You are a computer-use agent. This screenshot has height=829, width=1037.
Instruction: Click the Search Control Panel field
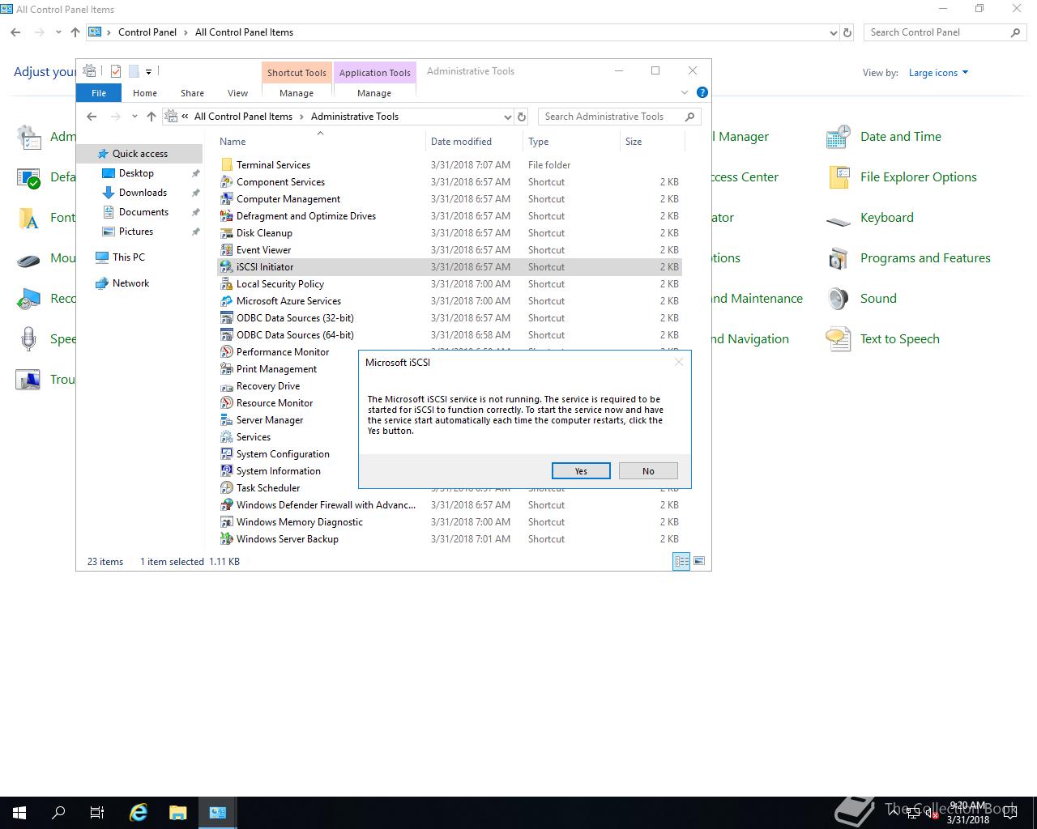[945, 32]
